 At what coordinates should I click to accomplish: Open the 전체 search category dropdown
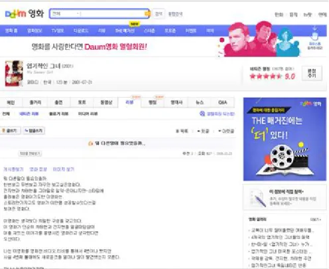click(66, 14)
